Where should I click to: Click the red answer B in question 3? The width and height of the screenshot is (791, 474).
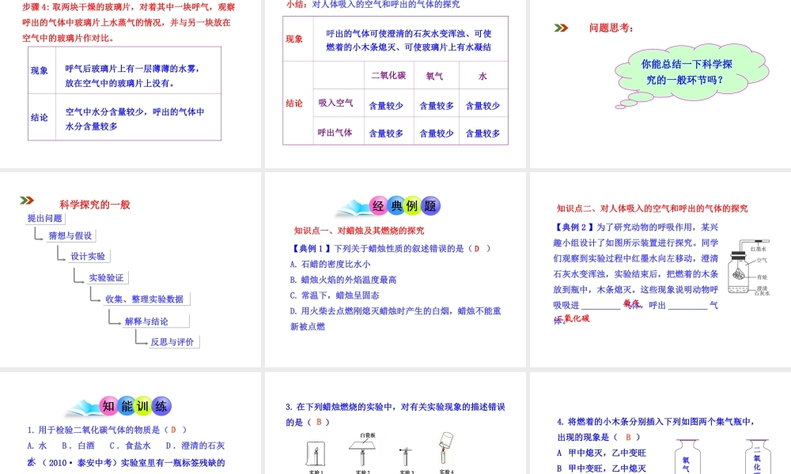coord(319,422)
